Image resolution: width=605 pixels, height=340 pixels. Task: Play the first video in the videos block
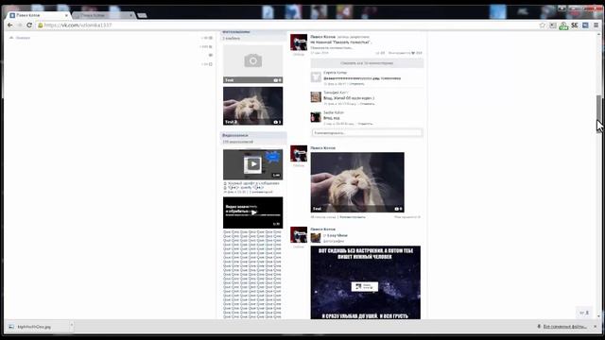tap(252, 164)
